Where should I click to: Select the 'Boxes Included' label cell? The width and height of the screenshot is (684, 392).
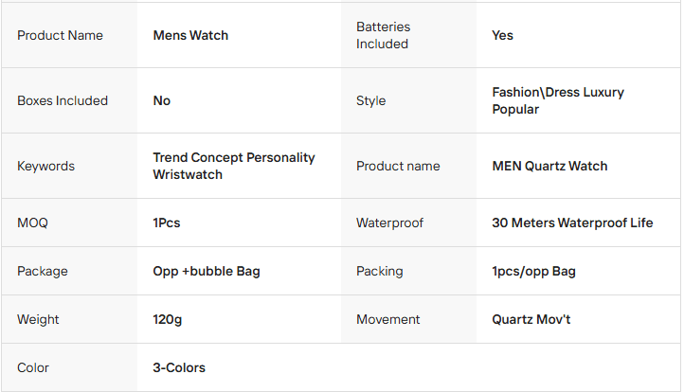tap(63, 100)
